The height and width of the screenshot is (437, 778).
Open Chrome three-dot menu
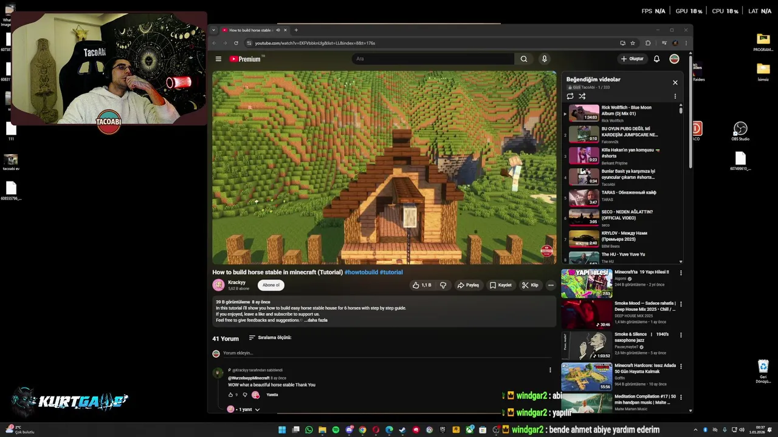pos(686,43)
